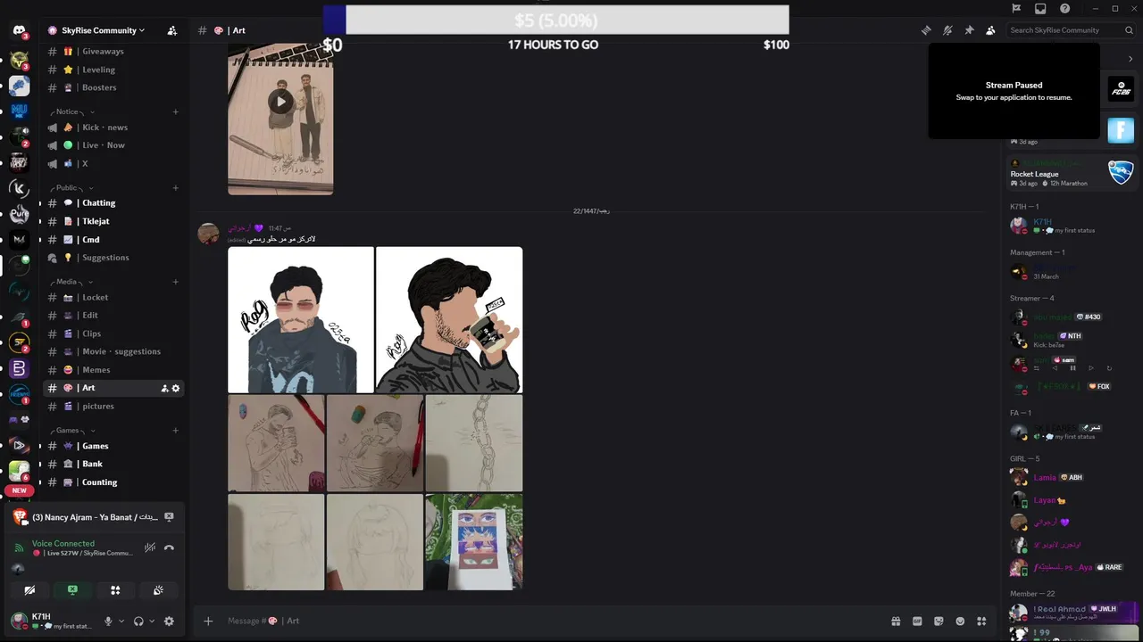
Task: Open the man drinking cup artwork
Action: [449, 320]
